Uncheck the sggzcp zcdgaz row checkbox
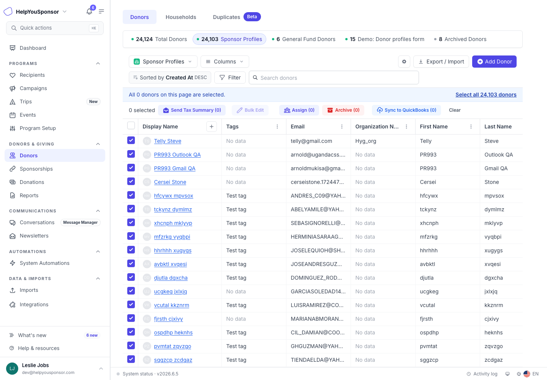This screenshot has width=547, height=380. click(131, 359)
